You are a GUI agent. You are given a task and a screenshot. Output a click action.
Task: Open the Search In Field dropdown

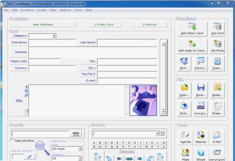[80, 148]
